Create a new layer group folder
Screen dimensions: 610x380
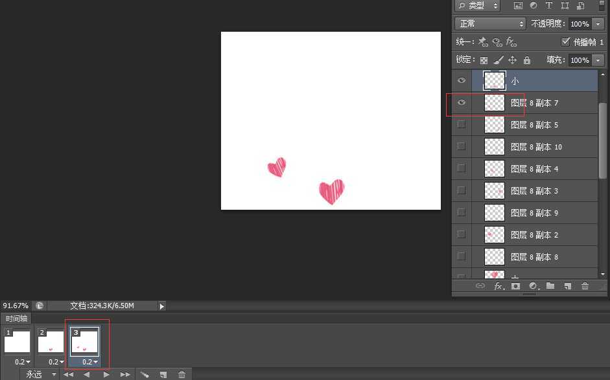(x=550, y=286)
